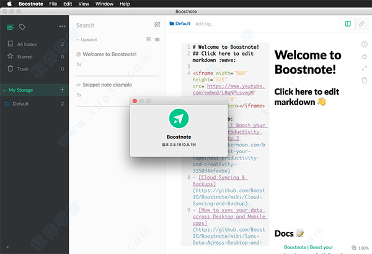Screen dimensions: 372x254
Task: Select the Default folder in sidebar
Action: tap(34, 104)
